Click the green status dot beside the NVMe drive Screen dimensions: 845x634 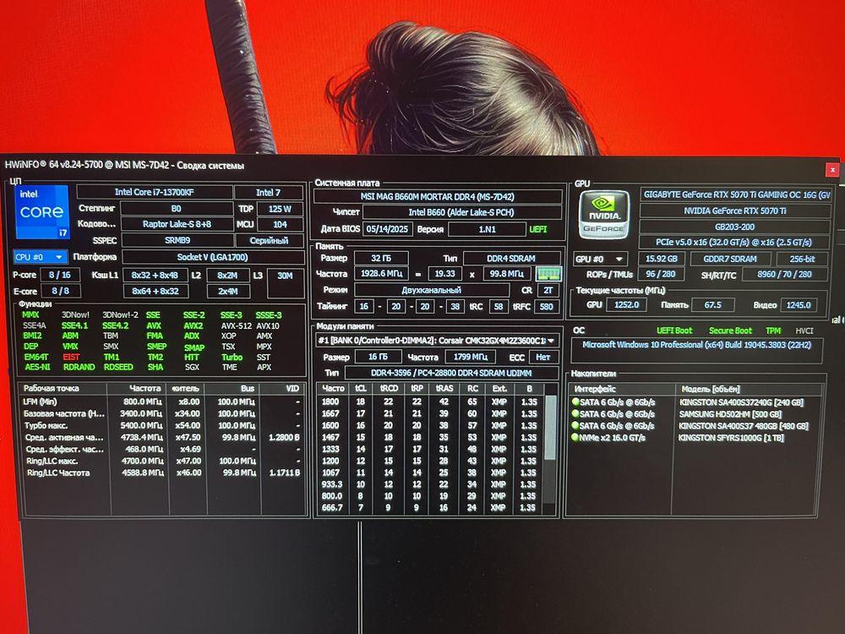[575, 437]
